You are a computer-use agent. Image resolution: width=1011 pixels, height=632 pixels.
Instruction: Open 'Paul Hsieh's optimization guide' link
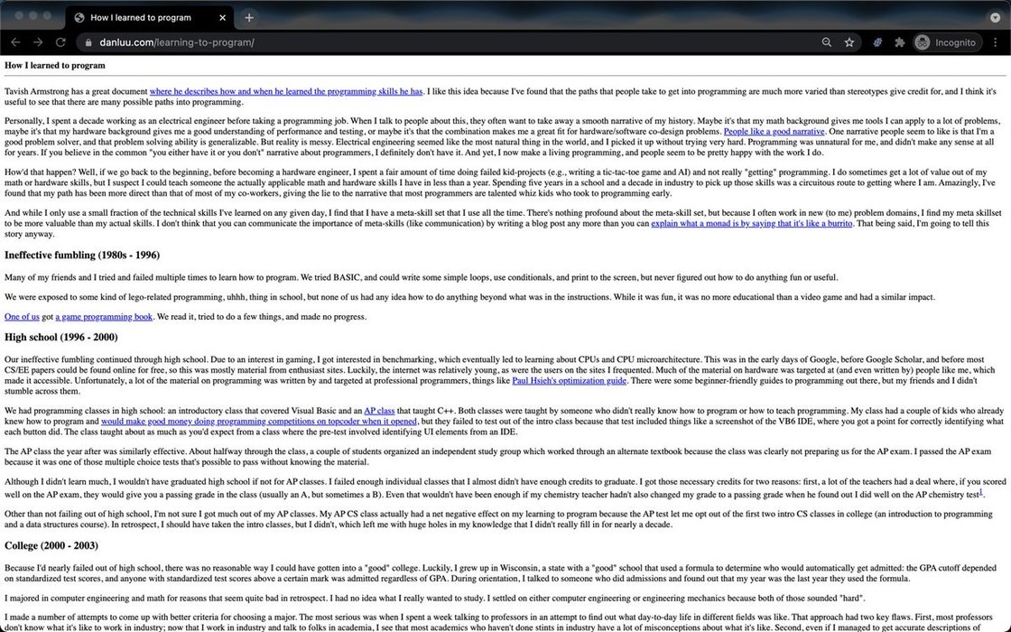coord(569,381)
